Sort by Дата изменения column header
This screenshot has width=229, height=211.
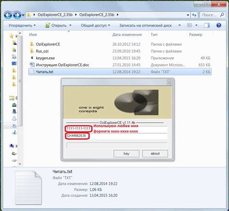click(127, 35)
